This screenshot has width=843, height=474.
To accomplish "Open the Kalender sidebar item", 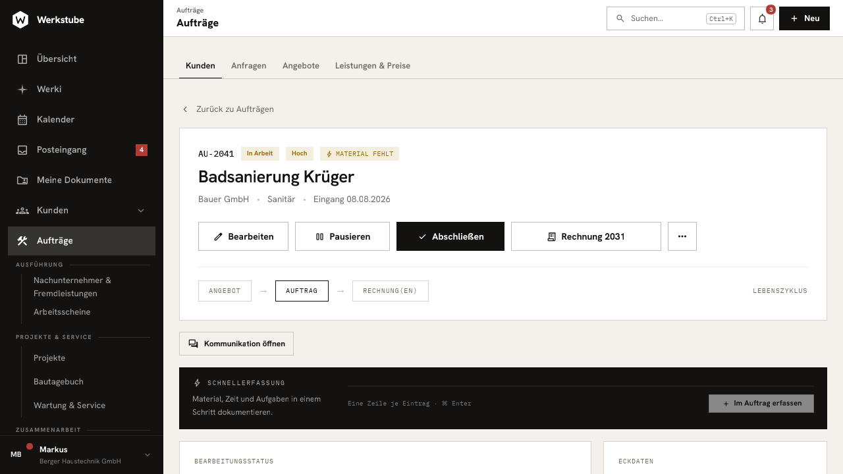I will coord(82,120).
